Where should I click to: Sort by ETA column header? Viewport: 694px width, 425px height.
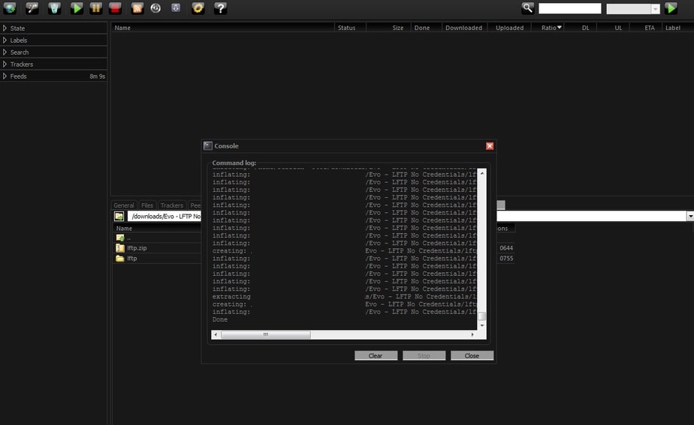(x=645, y=28)
